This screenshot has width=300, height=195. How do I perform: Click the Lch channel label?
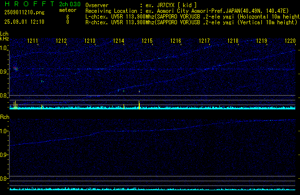click(x=4, y=34)
